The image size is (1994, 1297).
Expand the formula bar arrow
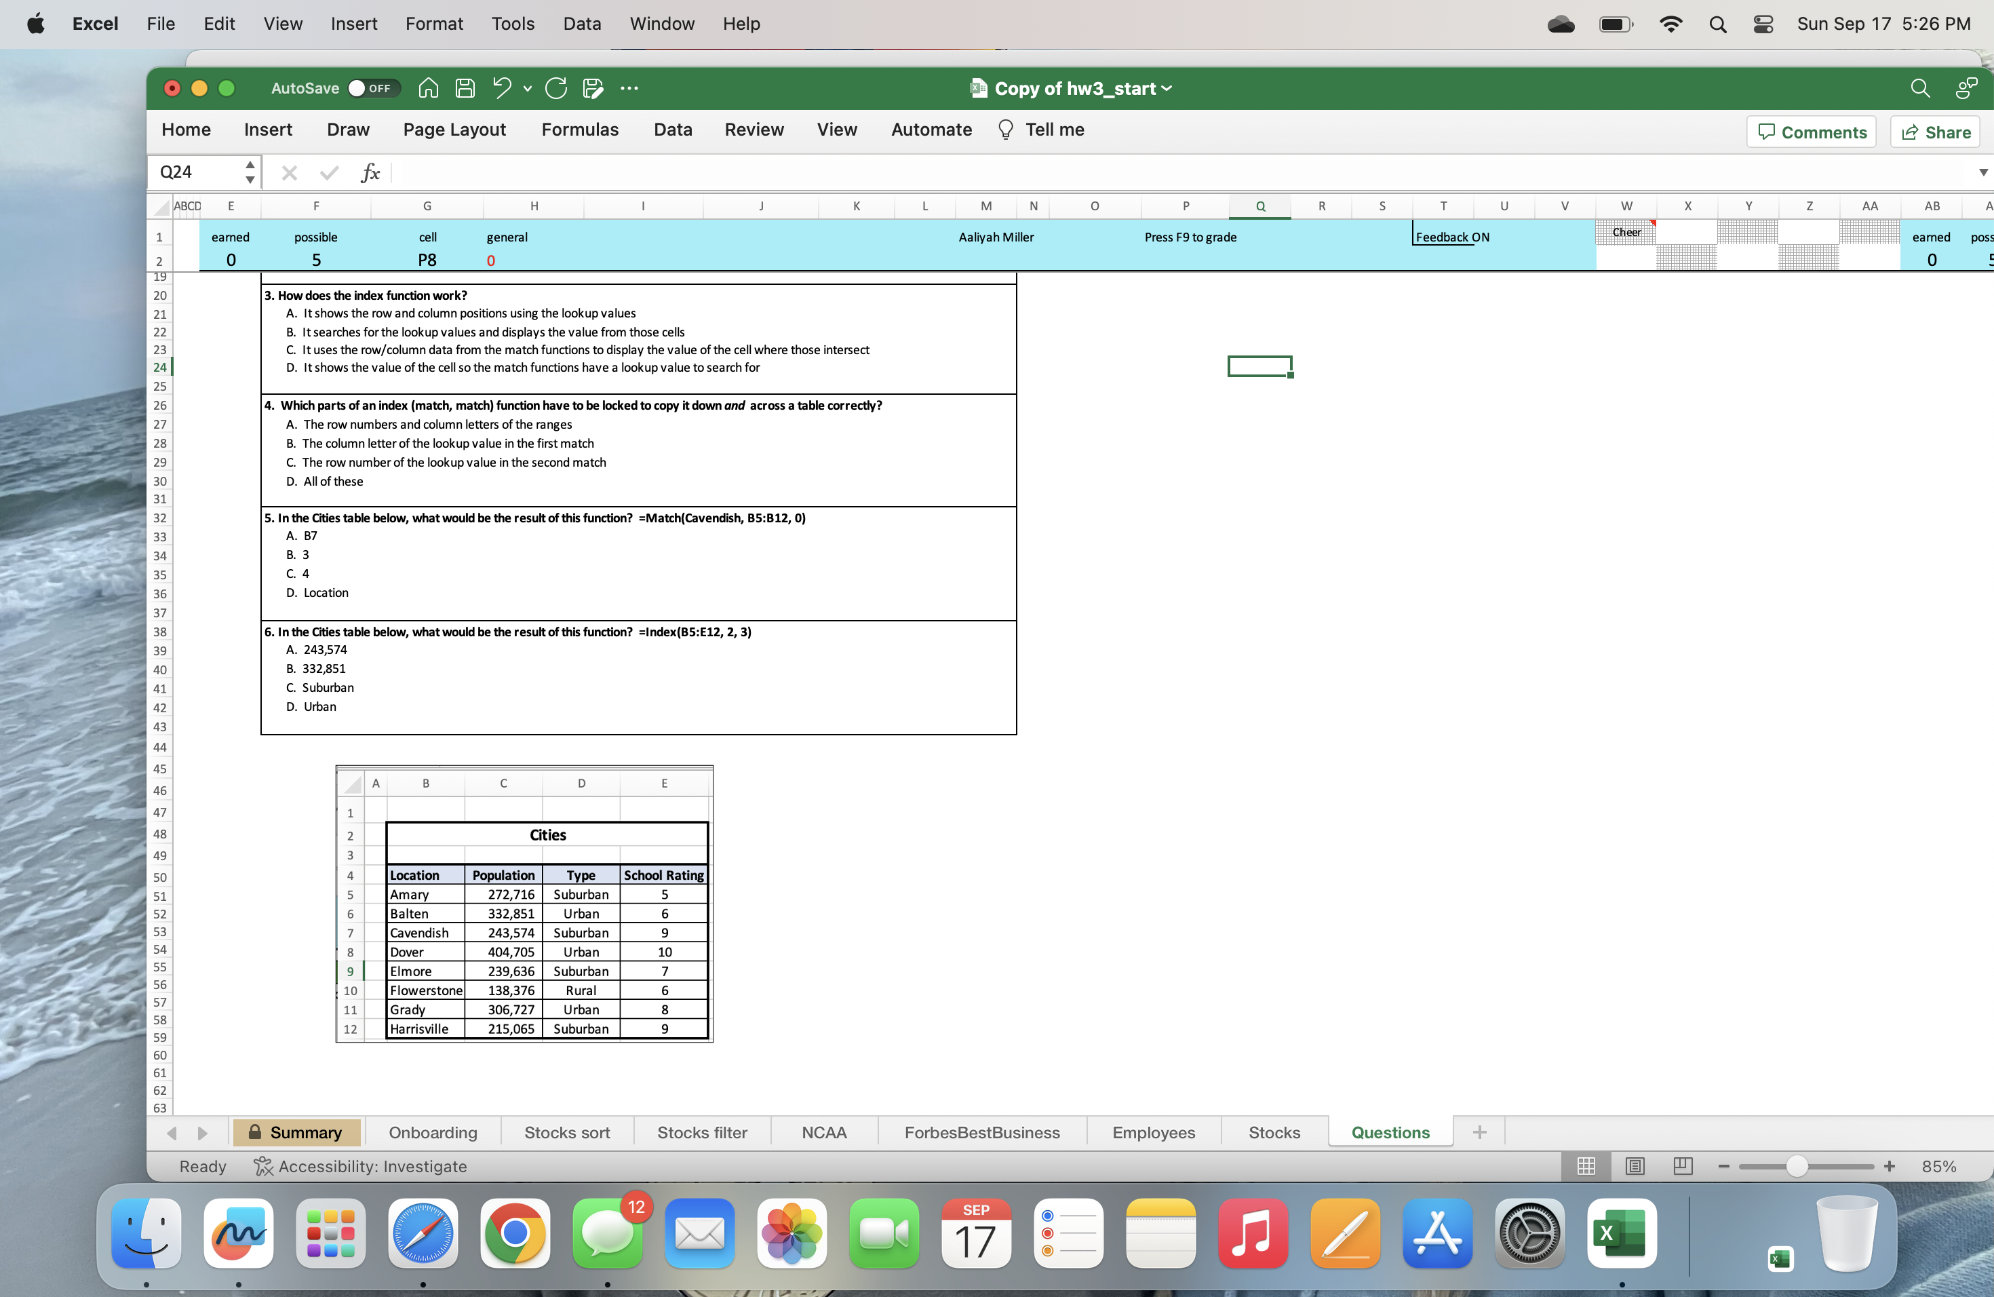coord(1982,172)
